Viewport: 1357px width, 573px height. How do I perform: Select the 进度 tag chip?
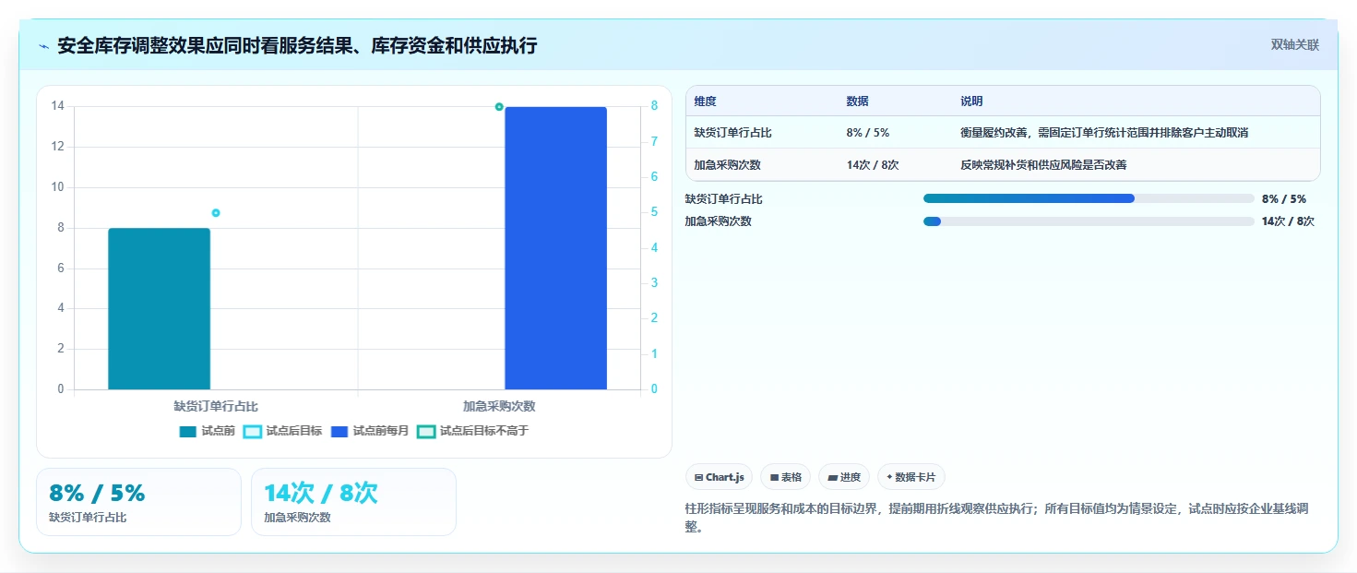coord(844,477)
